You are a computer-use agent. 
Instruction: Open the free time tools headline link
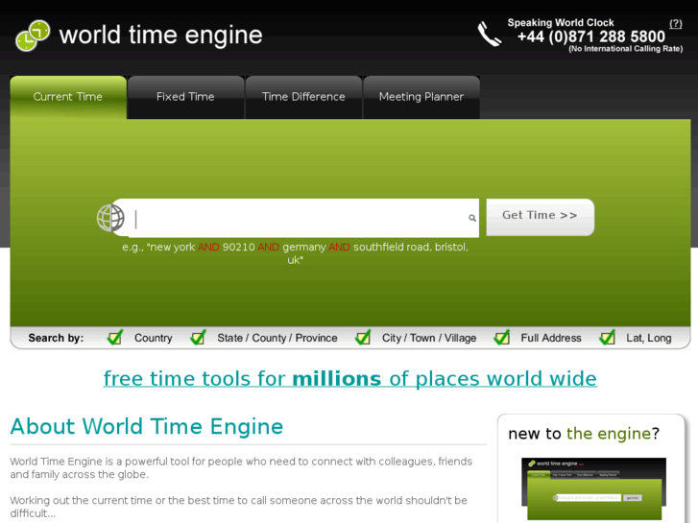coord(349,379)
